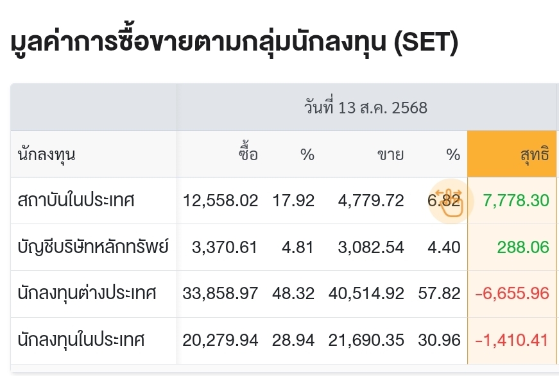Select the net value 7,778.30

(516, 200)
